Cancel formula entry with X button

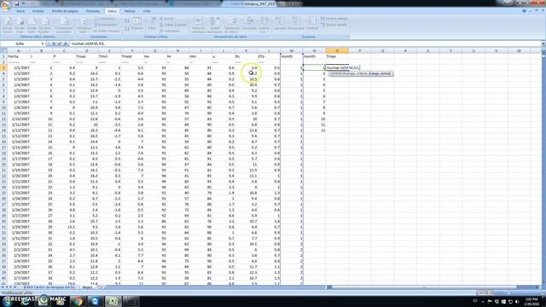coord(54,43)
